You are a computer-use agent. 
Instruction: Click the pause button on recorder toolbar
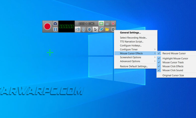click(x=55, y=29)
